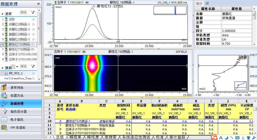The width and height of the screenshot is (257, 140).
Task: Click the result table scroll-down arrow
Action: click(x=255, y=133)
